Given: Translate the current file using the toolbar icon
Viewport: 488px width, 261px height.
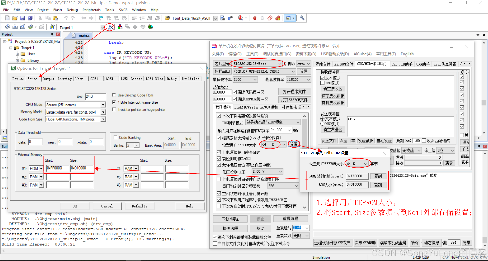Looking at the screenshot, I should coord(7,27).
